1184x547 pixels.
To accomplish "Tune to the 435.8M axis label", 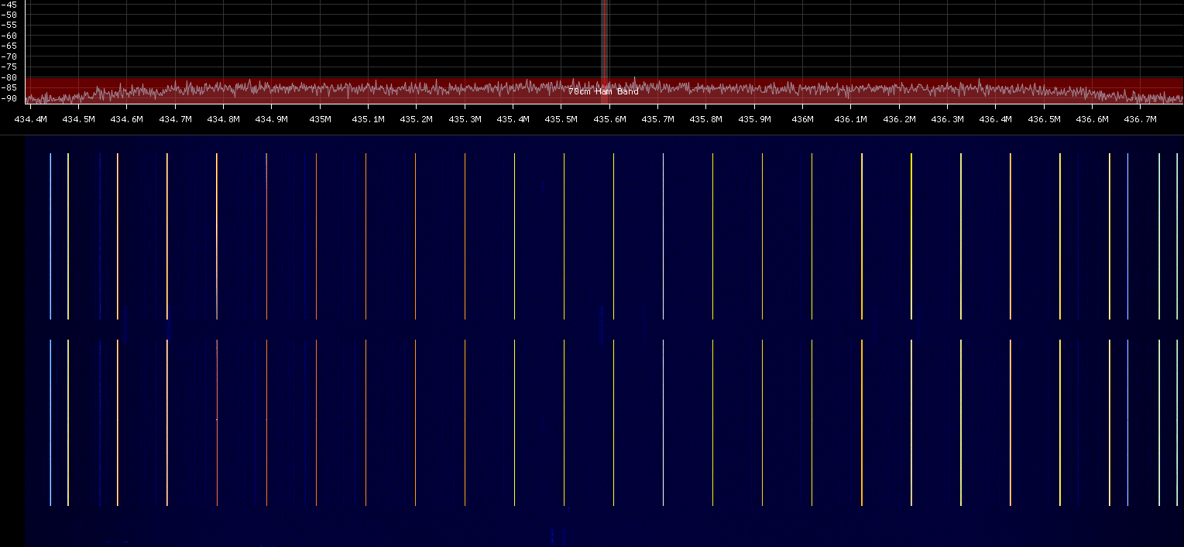I will coord(706,120).
